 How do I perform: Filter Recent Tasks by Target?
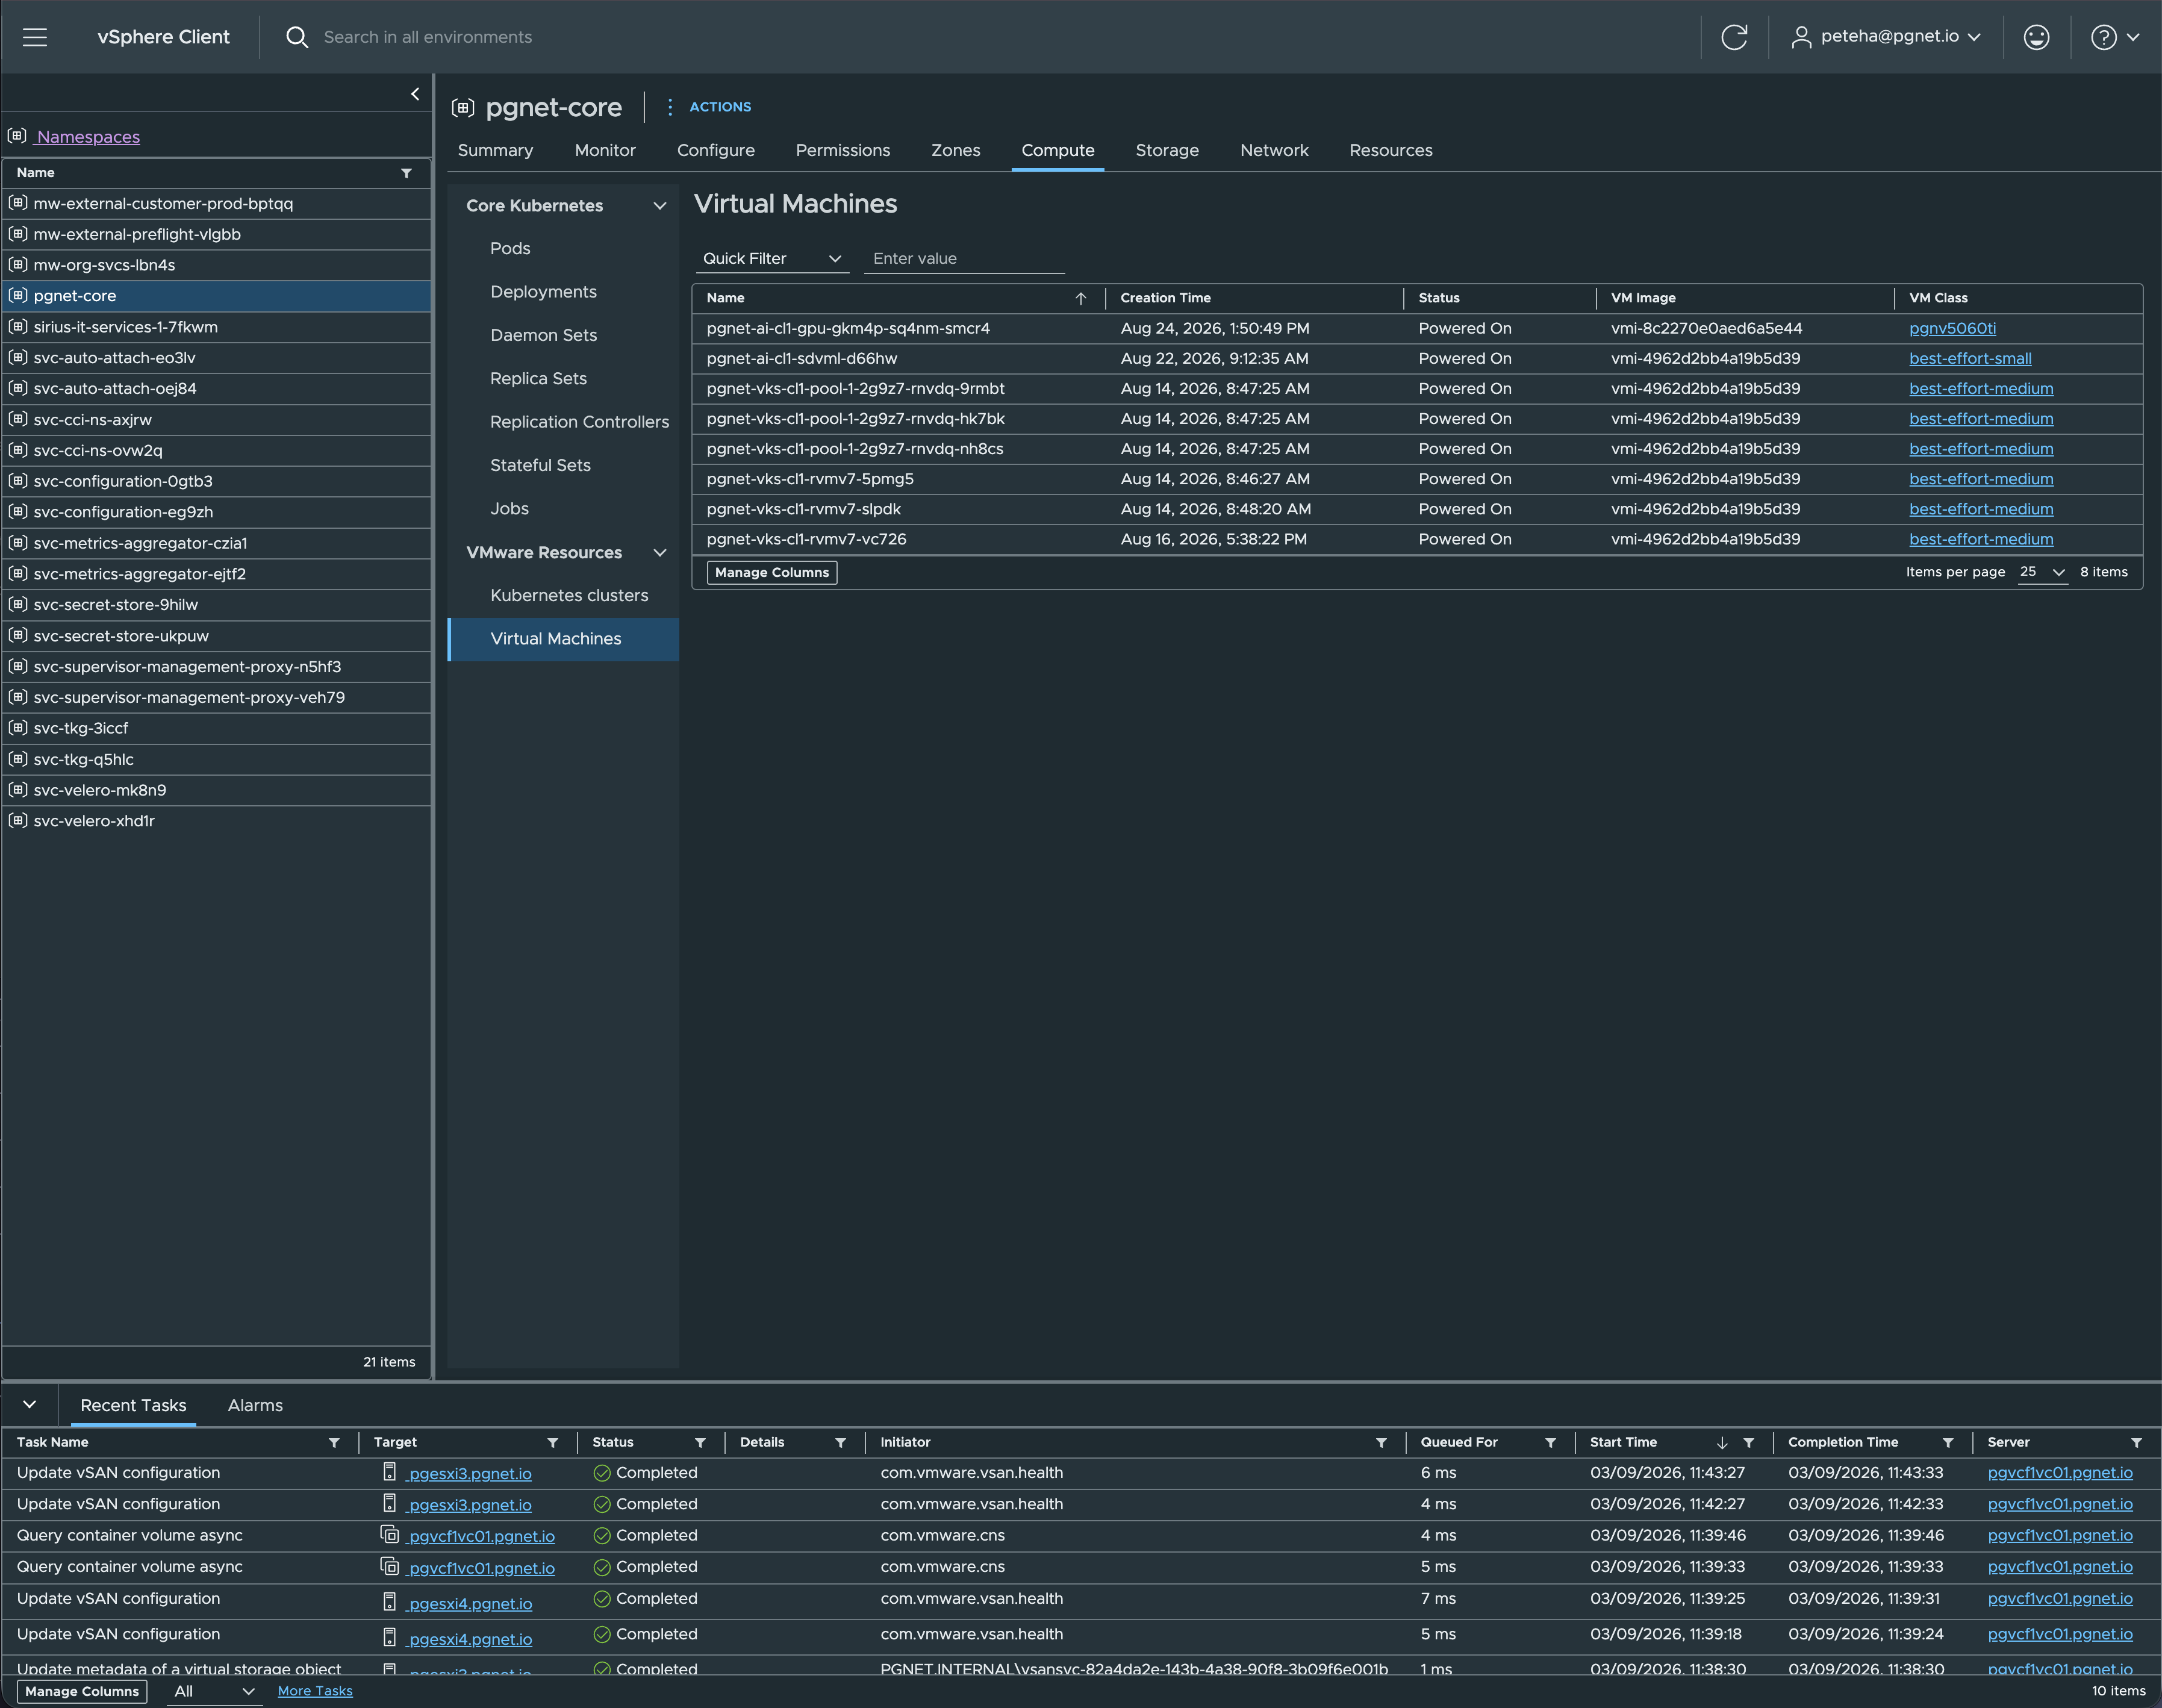coord(553,1442)
